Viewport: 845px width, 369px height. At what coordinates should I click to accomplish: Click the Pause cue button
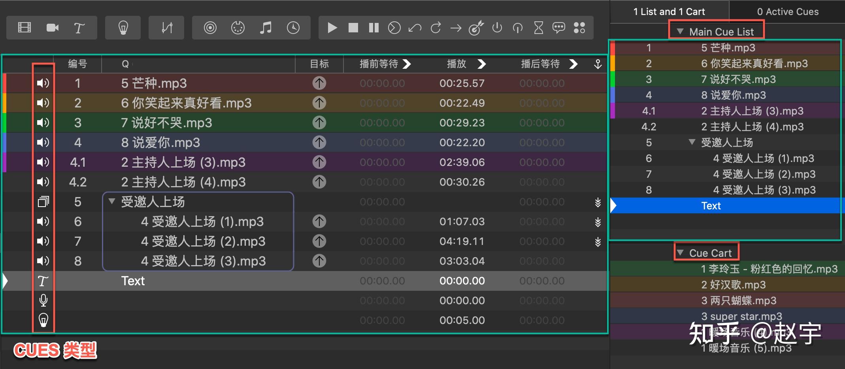click(x=373, y=28)
